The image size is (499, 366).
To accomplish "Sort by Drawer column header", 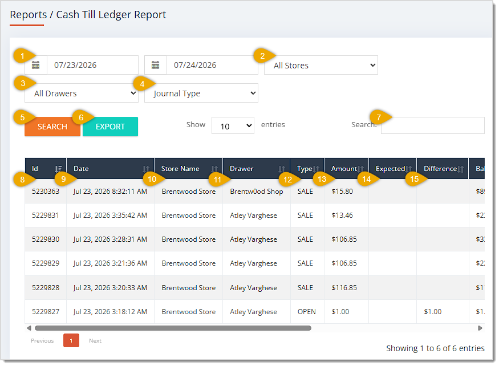I will tap(257, 168).
